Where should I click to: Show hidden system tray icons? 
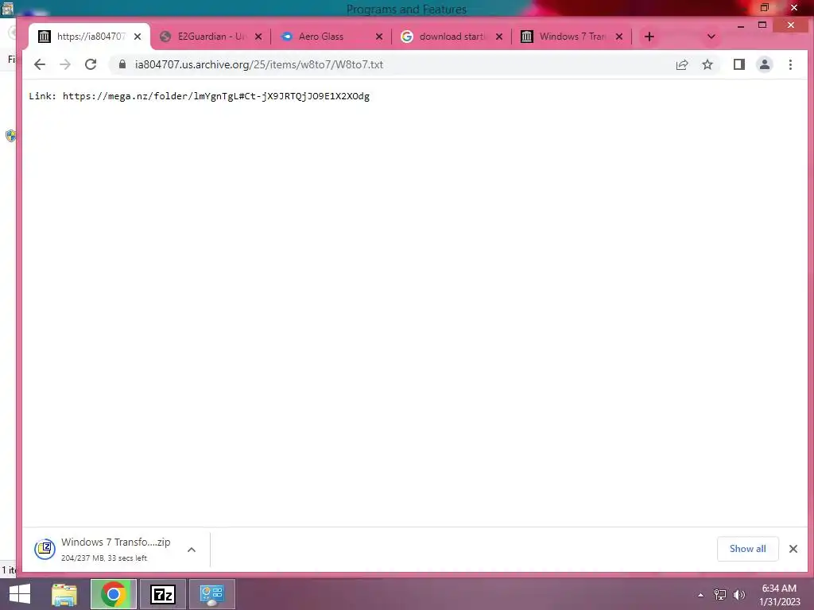tap(700, 595)
